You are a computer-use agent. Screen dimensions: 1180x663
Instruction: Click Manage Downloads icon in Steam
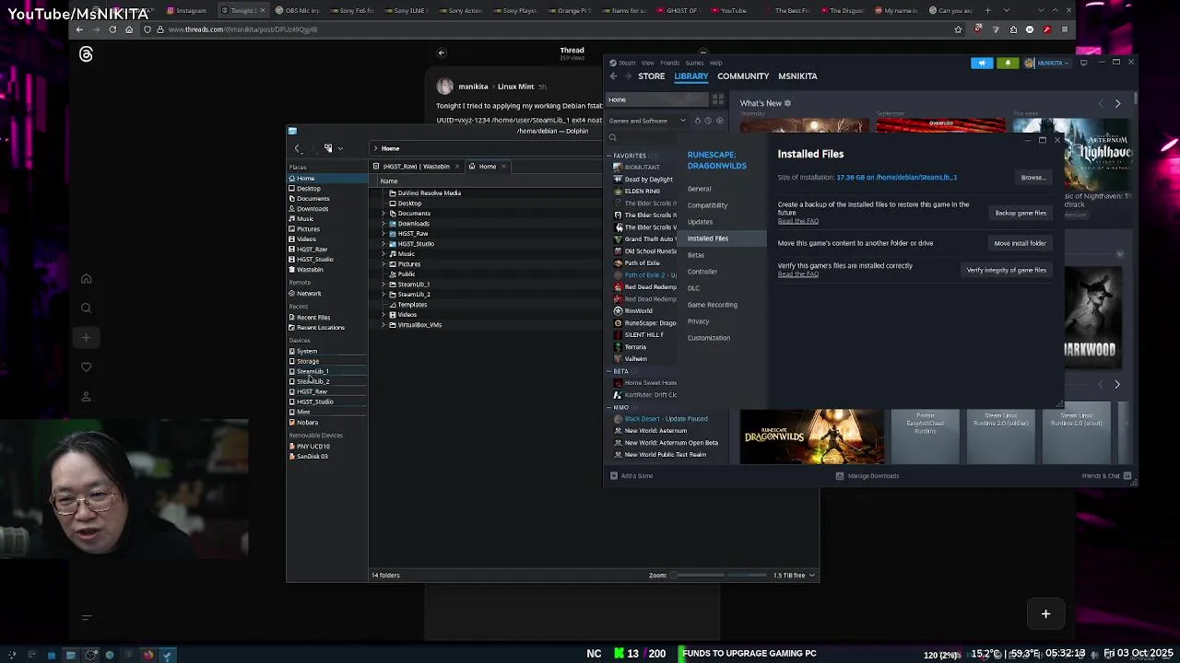pyautogui.click(x=839, y=476)
